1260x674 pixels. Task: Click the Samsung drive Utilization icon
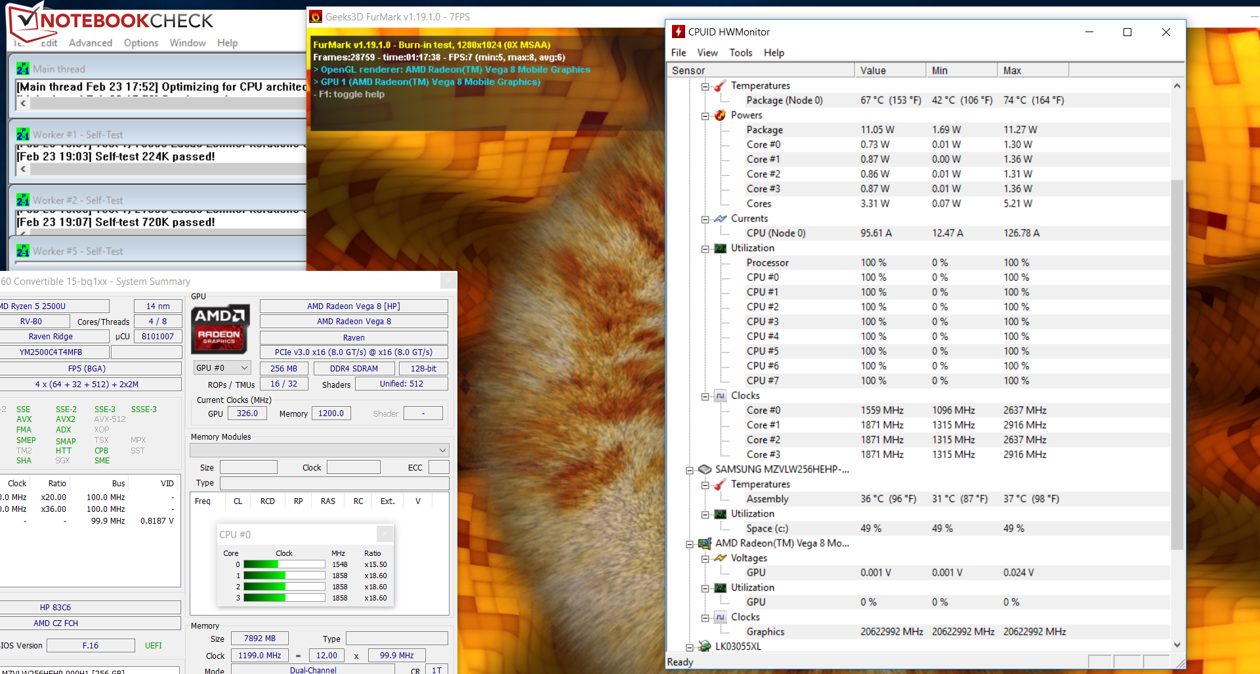point(720,514)
